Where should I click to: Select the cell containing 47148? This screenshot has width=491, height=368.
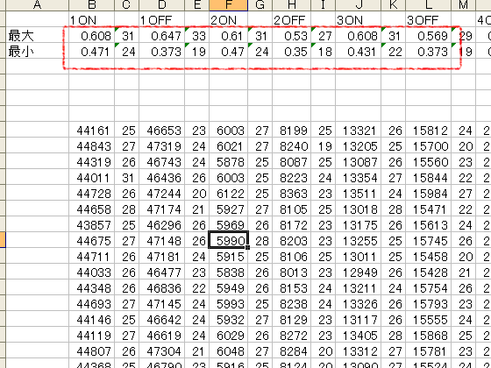(x=162, y=240)
